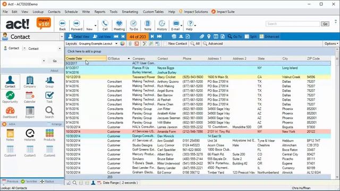
Task: Open the Products panel icon
Action: [49, 135]
